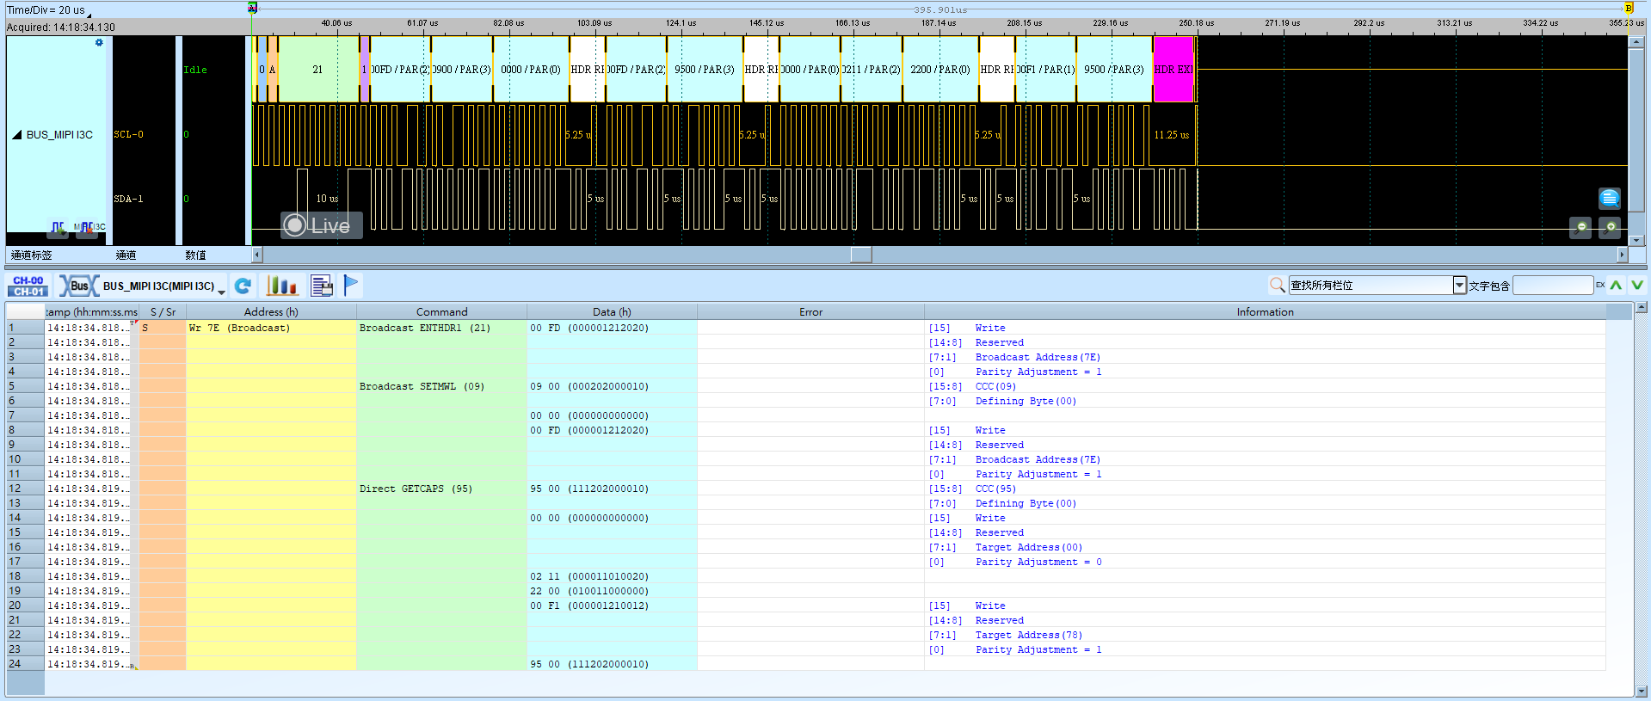Refresh the bus decode table
Screen dimensions: 1651x701
[x=243, y=286]
